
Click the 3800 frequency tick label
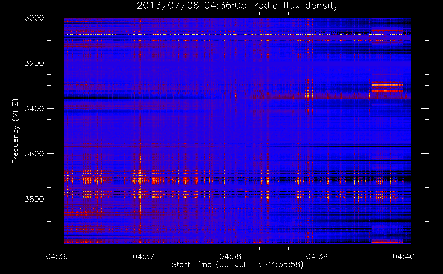point(34,199)
